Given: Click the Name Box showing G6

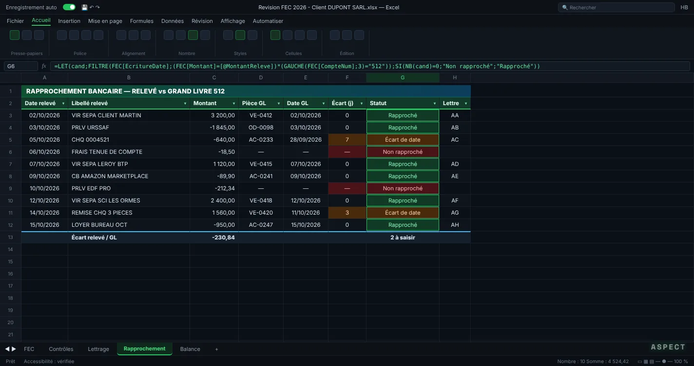Looking at the screenshot, I should [20, 66].
